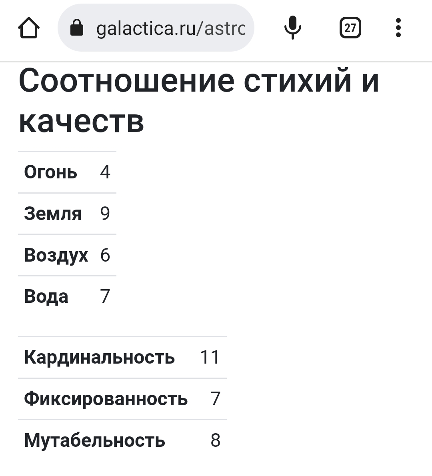Tap the value 4 beside Огонь
Screen dimensions: 432x476
(105, 172)
